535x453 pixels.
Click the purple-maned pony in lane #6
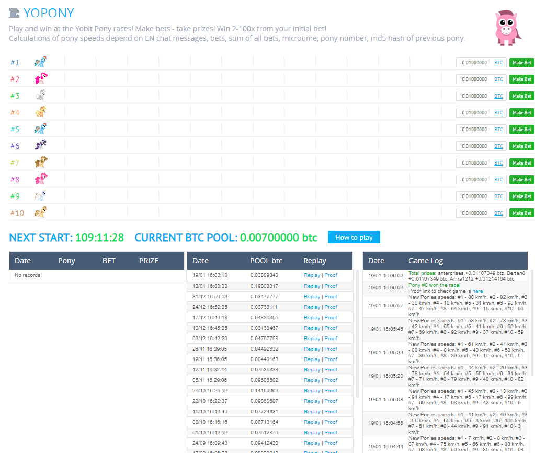40,146
